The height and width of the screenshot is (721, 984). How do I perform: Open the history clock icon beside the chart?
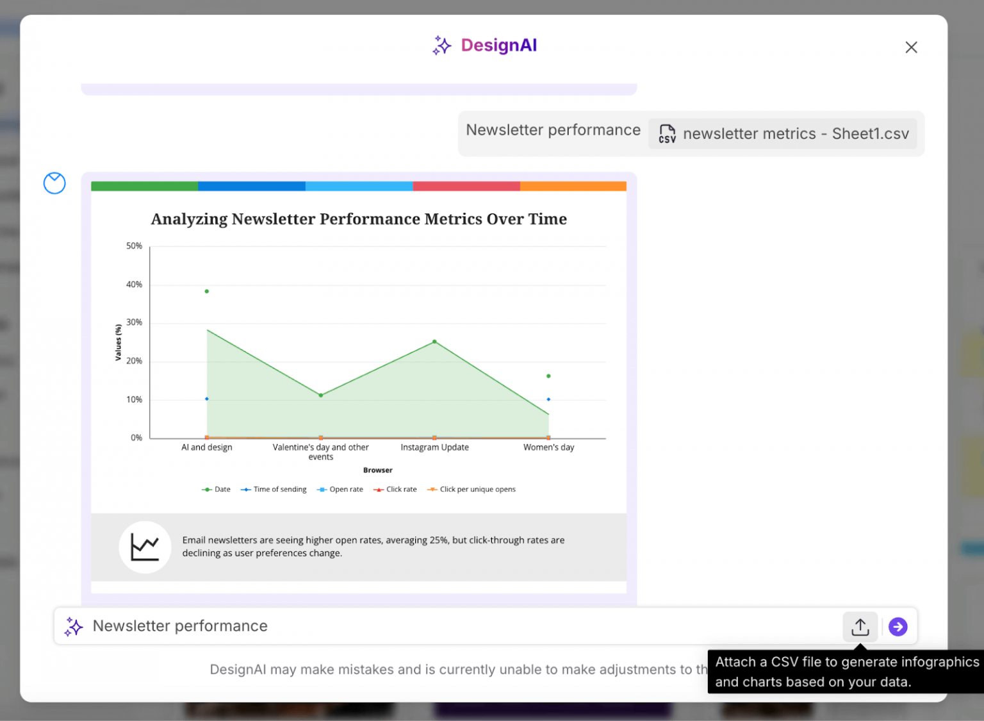(54, 183)
